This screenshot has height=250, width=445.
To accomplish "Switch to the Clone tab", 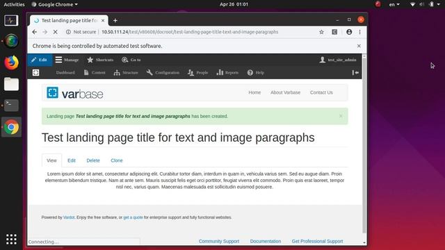I will pyautogui.click(x=117, y=160).
